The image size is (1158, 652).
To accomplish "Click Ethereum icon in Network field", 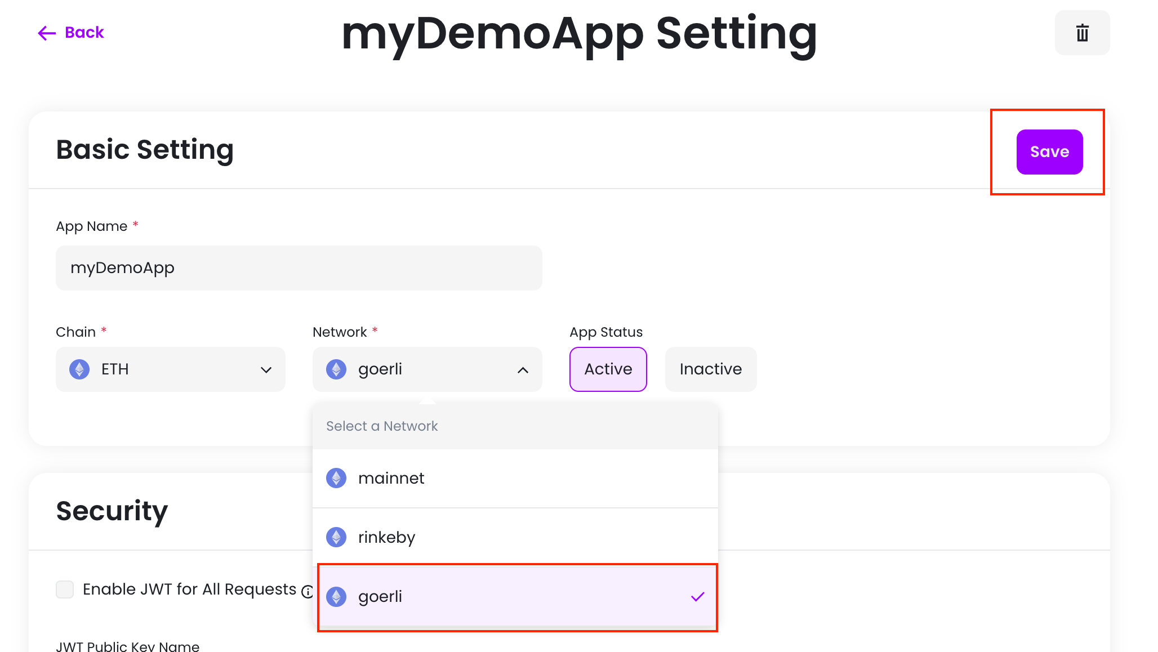I will click(336, 369).
